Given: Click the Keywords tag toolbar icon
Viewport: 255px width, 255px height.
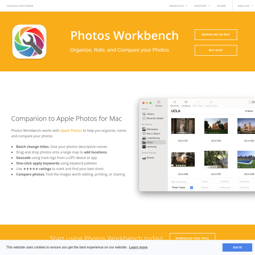Looking at the screenshot, I should pos(175,102).
